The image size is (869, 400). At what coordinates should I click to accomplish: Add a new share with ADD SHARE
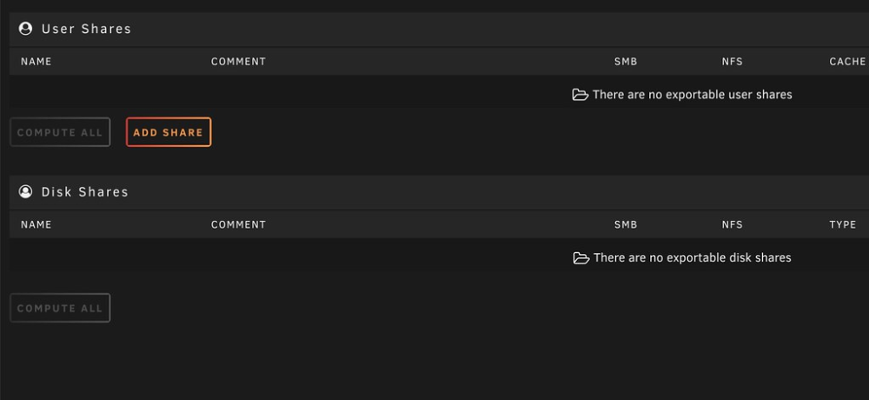[169, 132]
